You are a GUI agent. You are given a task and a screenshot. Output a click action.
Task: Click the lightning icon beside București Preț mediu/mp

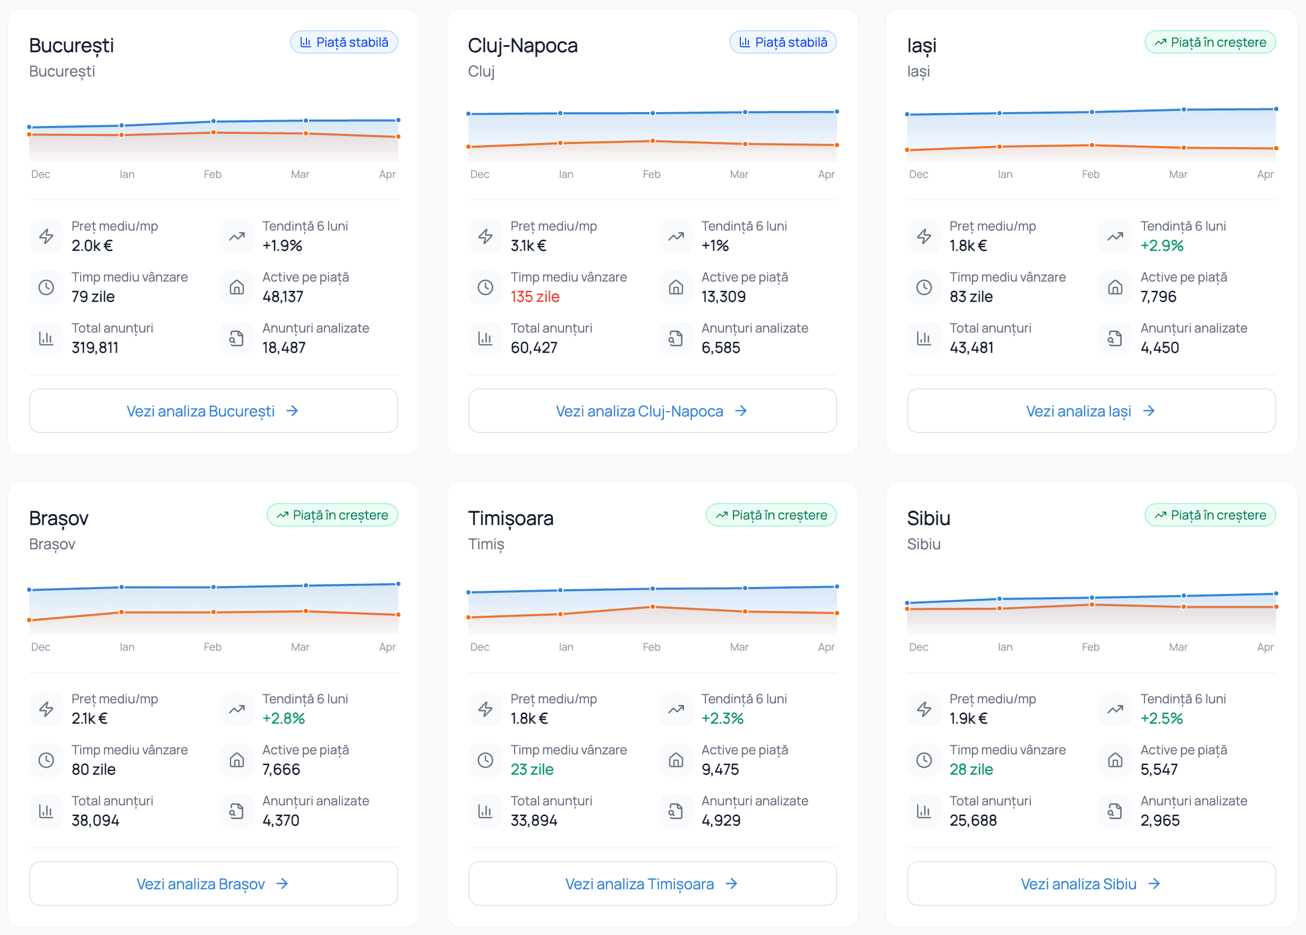tap(46, 236)
